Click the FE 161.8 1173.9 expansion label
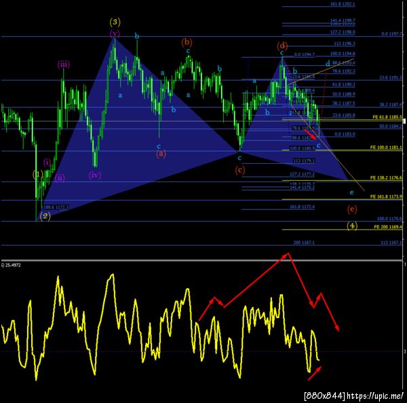The image size is (407, 403). (386, 197)
